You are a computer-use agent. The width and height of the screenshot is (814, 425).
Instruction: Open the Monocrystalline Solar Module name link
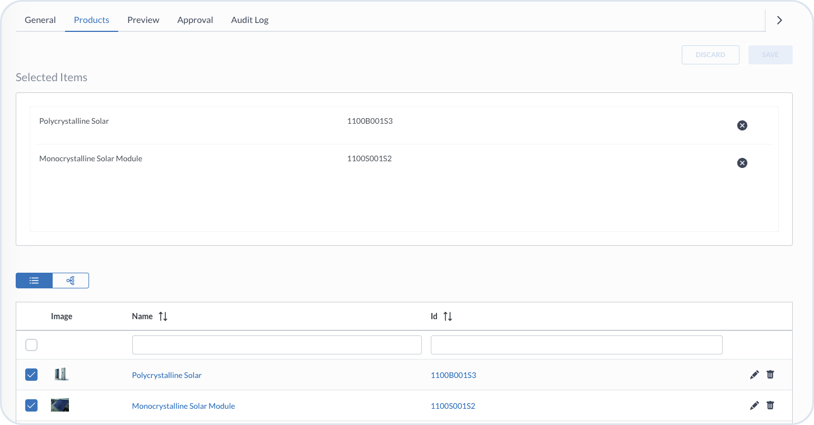(184, 406)
